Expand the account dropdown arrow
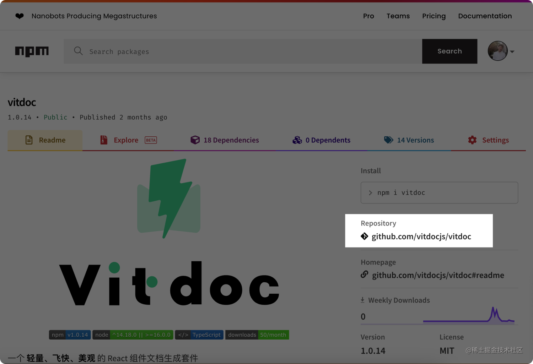 coord(512,51)
